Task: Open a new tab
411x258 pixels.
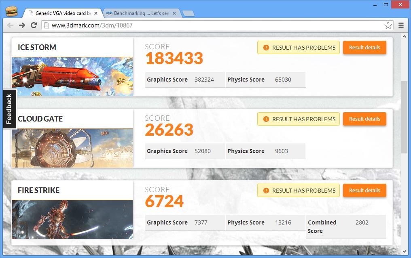Action: point(189,13)
